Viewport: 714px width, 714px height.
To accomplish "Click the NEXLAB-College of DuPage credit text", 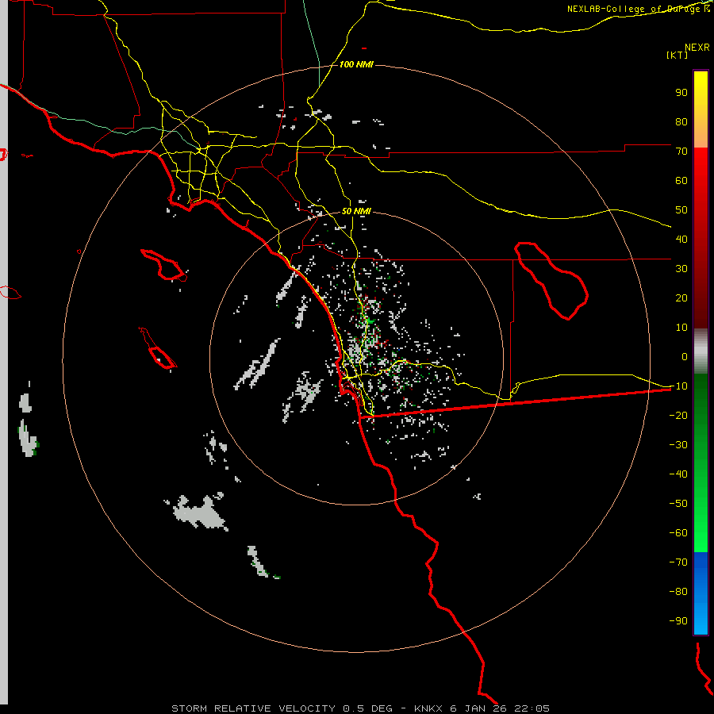I will pyautogui.click(x=638, y=9).
